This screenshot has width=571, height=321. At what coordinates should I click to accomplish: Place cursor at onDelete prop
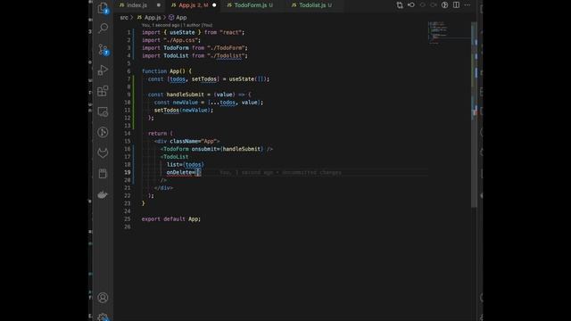pyautogui.click(x=178, y=172)
